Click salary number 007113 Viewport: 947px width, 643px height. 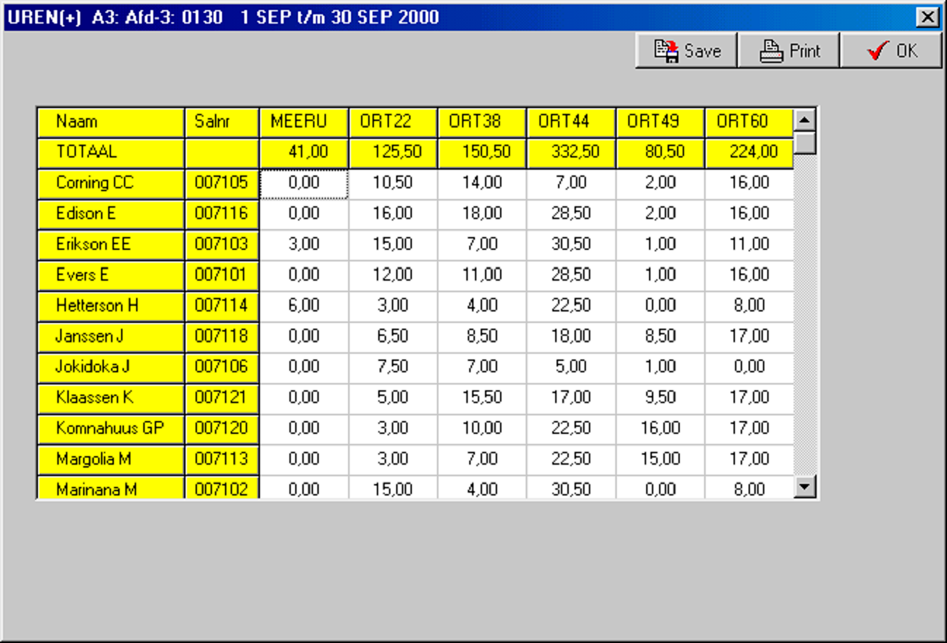coord(222,460)
